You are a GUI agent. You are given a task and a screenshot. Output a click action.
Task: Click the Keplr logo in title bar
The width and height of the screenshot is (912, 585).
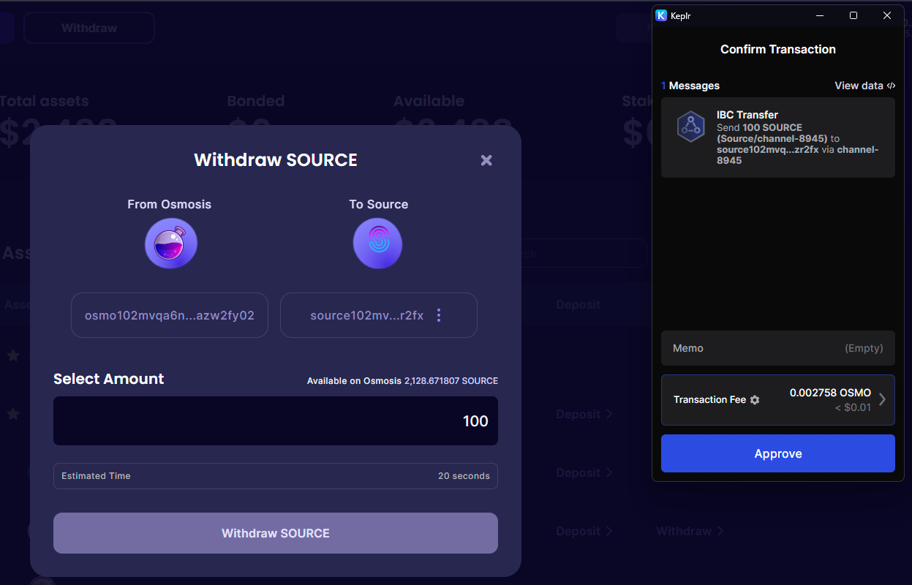coord(661,15)
